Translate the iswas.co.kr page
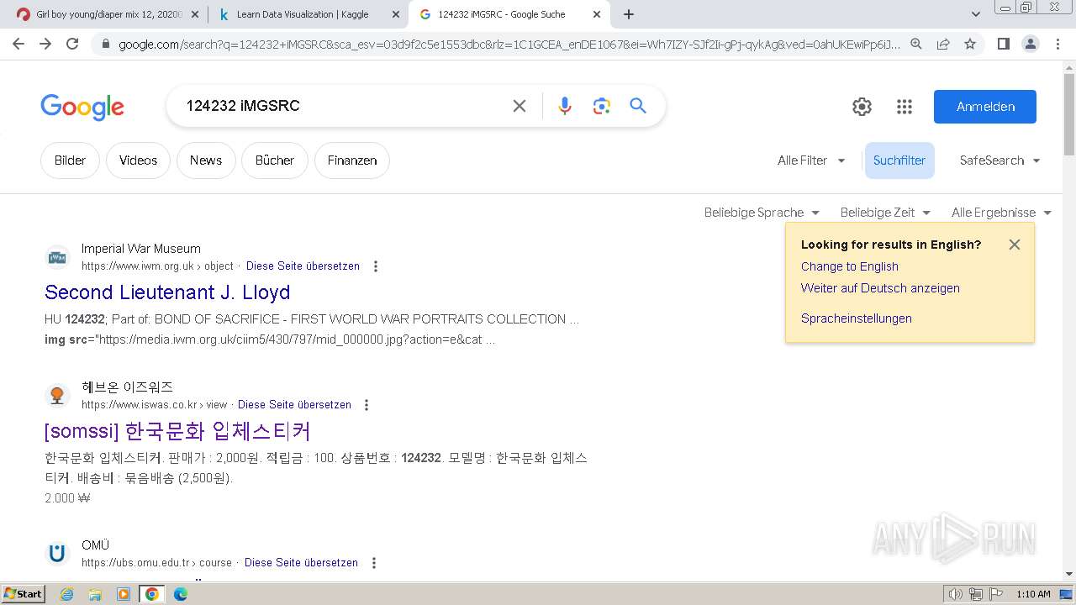1076x605 pixels. tap(294, 405)
